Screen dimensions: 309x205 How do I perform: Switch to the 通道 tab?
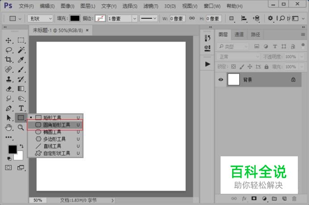tap(239, 34)
